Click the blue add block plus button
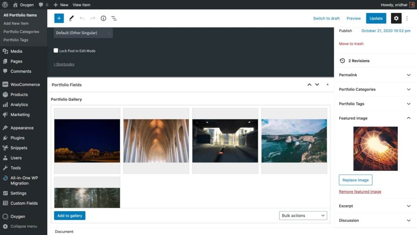This screenshot has height=235, width=417. [x=59, y=18]
